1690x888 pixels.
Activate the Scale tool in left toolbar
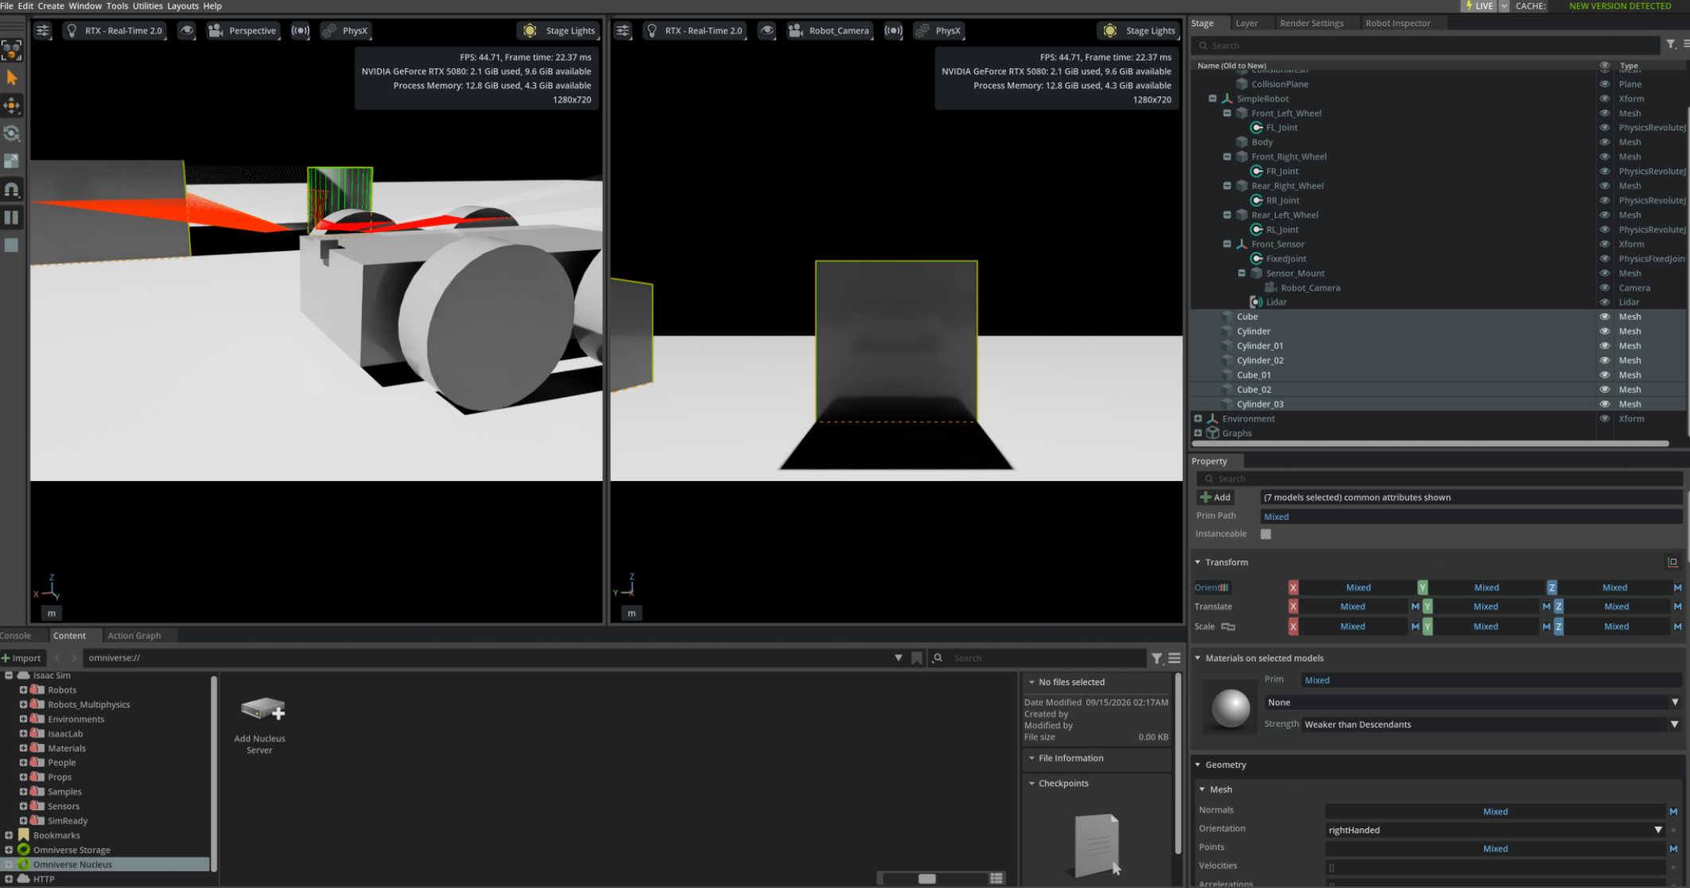tap(11, 161)
